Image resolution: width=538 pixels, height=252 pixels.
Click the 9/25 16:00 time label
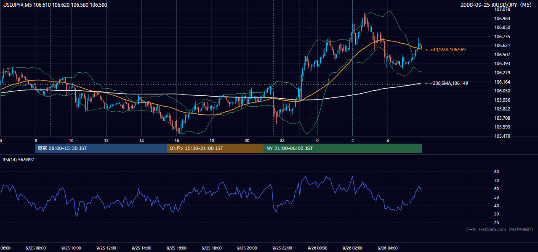click(176, 248)
